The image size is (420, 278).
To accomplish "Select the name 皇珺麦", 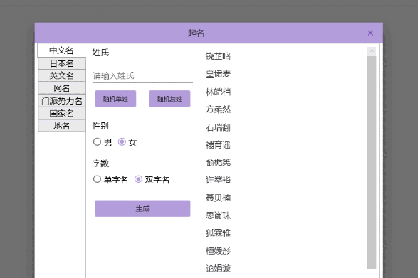I will [218, 74].
